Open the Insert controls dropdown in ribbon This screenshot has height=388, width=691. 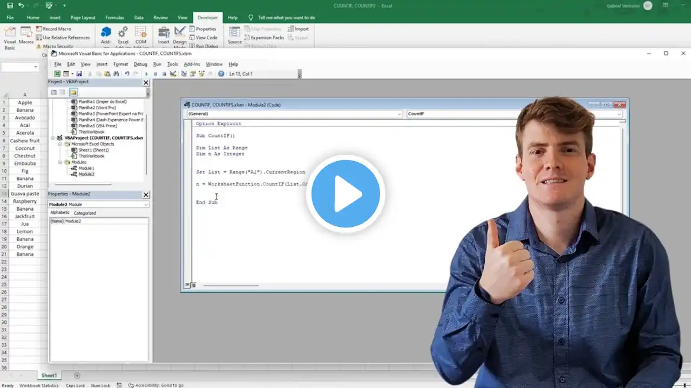click(x=164, y=37)
